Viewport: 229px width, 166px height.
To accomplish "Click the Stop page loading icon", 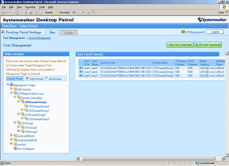I will point(25,13).
